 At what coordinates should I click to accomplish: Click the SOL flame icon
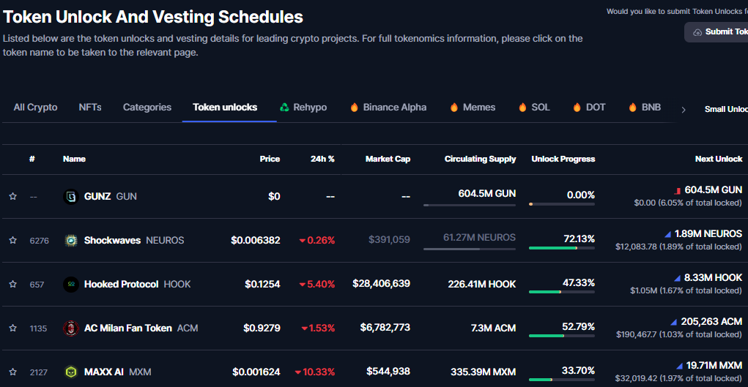coord(522,108)
